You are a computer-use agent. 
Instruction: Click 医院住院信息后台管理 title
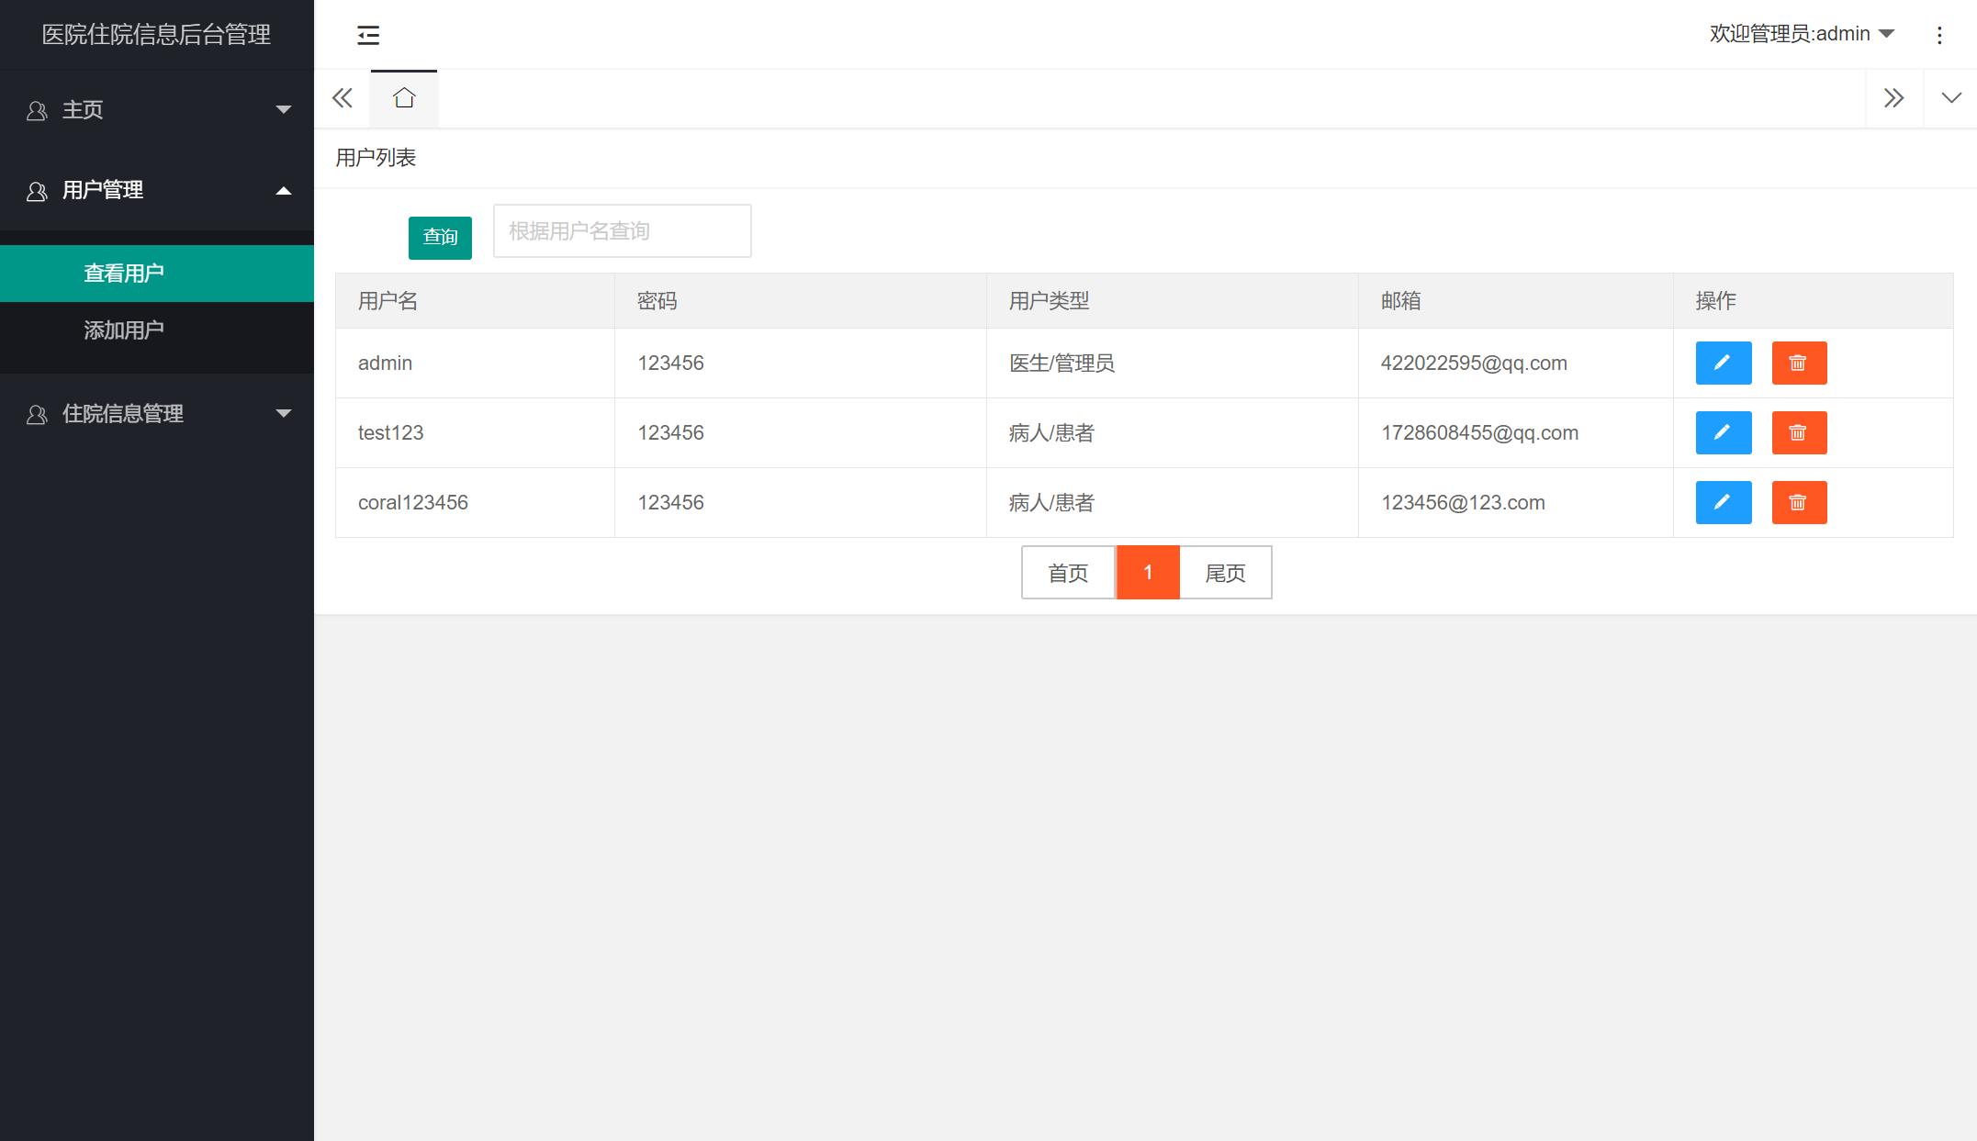coord(156,35)
